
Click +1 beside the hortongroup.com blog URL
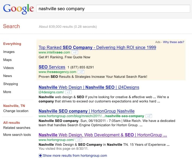149,116
